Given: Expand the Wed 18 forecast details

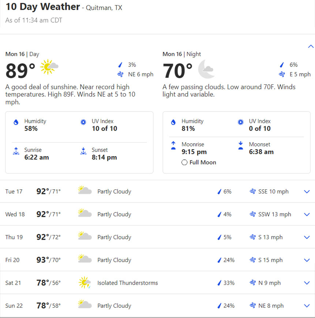Looking at the screenshot, I should pyautogui.click(x=307, y=214).
